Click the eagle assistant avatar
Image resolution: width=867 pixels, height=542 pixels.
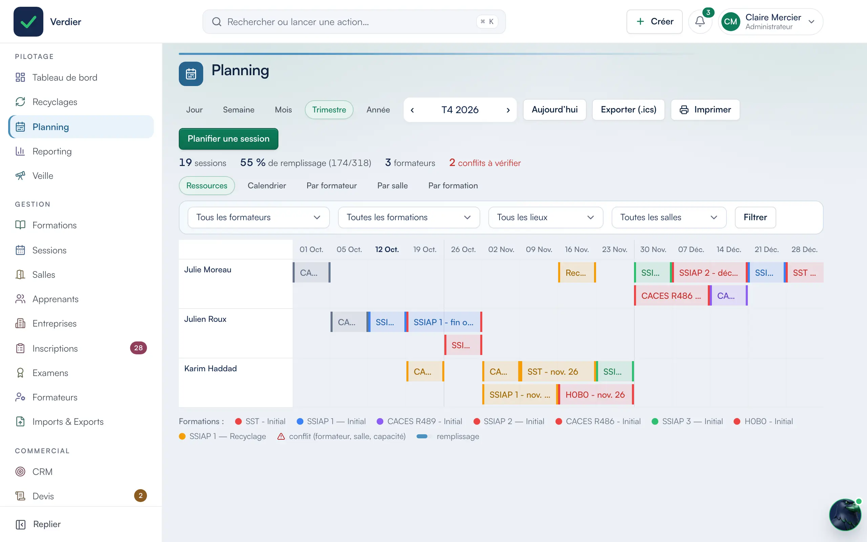[845, 515]
